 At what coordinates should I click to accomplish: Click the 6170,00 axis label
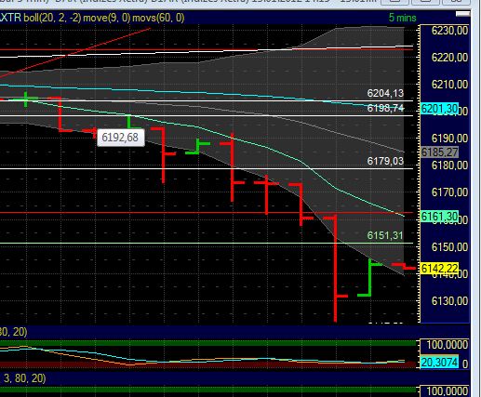449,192
